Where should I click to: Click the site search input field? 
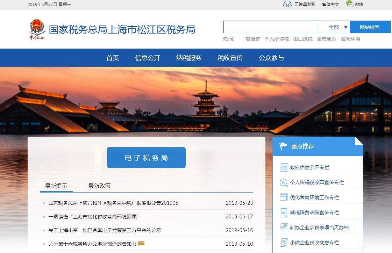pyautogui.click(x=270, y=27)
